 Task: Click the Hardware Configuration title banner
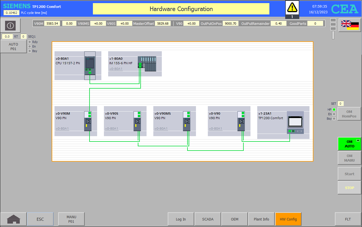point(181,9)
